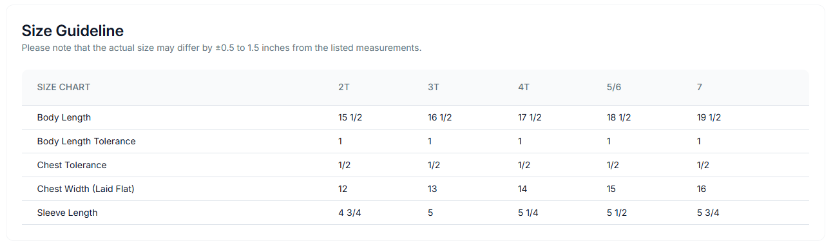
Task: Click the Chest Width (Laid Flat) label
Action: pos(86,189)
